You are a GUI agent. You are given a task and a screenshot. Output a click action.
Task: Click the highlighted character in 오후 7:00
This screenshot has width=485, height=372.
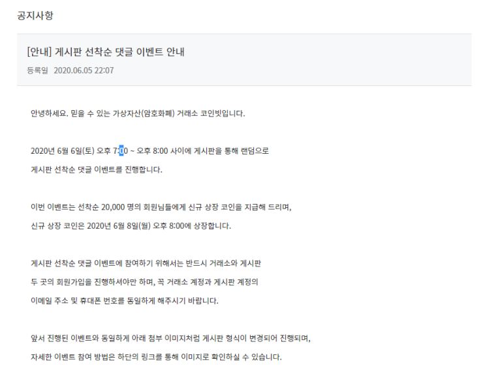tap(121, 150)
